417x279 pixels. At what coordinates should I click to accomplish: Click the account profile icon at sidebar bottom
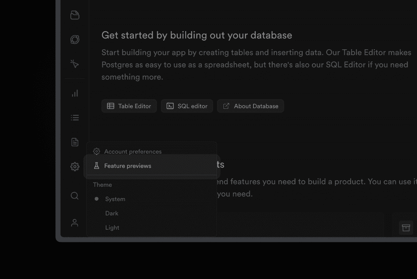tap(75, 222)
